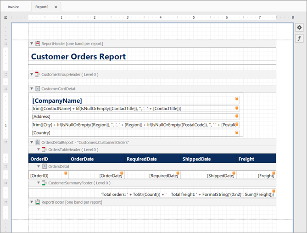Viewport: 307px width, 233px height.
Task: Click the ruler alignment icon at top-left
Action: pos(6,17)
